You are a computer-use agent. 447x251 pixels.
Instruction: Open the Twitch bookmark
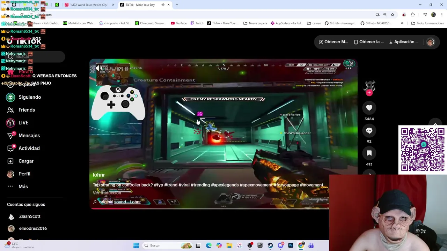coord(197,23)
